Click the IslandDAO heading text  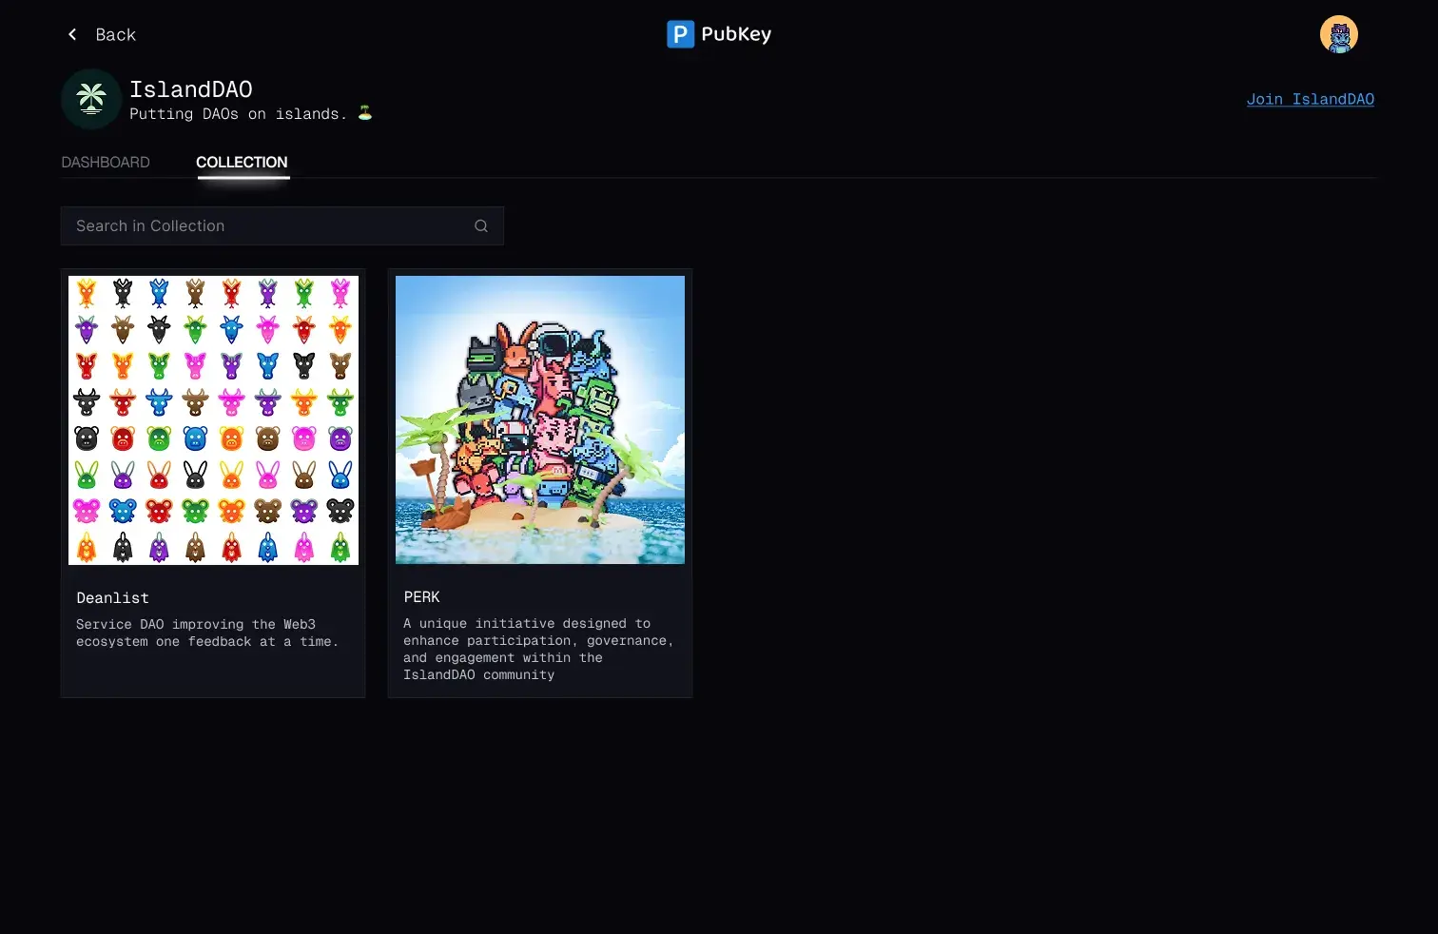tap(191, 89)
